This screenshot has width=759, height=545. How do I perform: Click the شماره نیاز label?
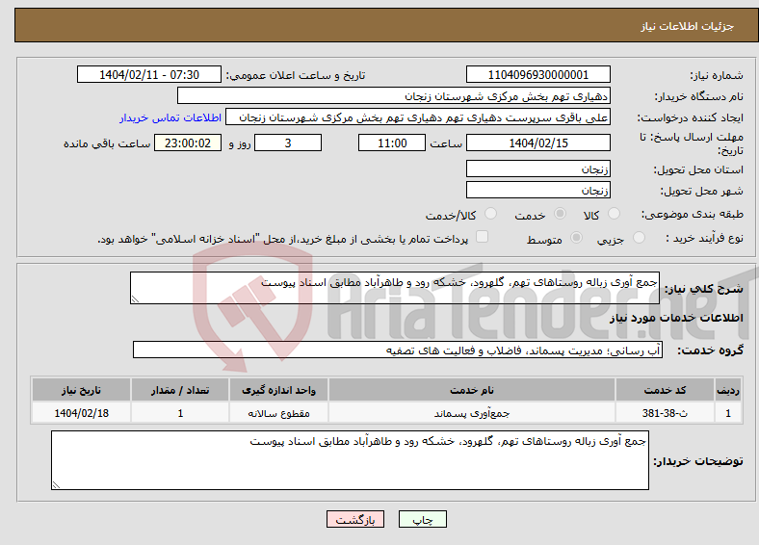point(717,75)
